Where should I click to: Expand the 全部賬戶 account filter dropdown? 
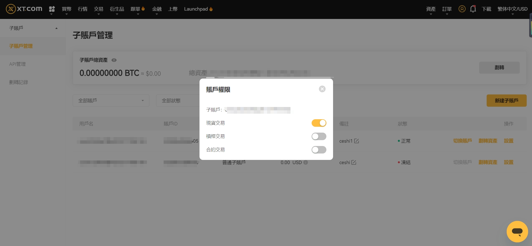click(111, 101)
